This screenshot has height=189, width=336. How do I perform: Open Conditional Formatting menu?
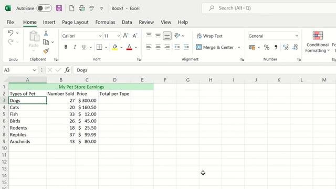317,42
